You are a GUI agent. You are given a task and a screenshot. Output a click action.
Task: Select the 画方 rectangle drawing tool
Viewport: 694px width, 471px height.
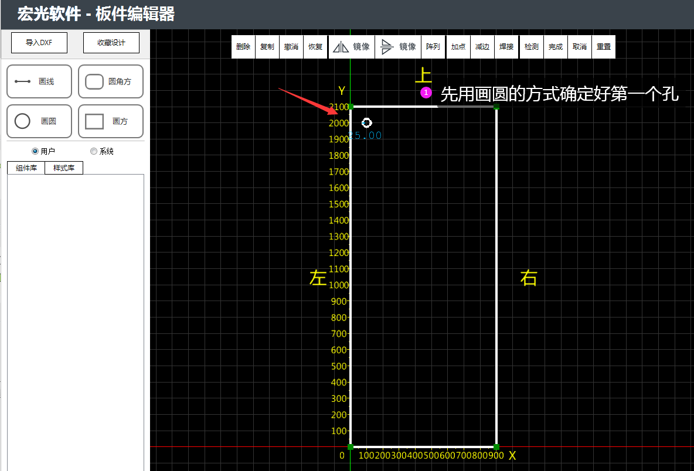pos(111,121)
